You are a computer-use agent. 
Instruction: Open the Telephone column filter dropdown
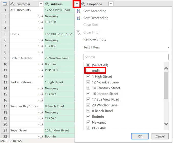point(110,4)
